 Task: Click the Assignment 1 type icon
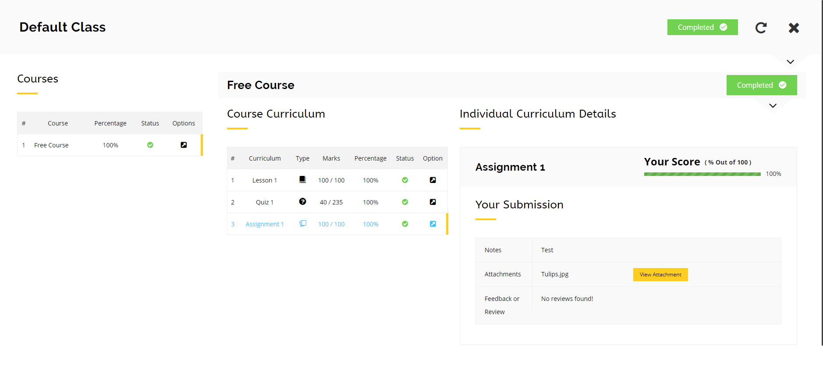[302, 224]
